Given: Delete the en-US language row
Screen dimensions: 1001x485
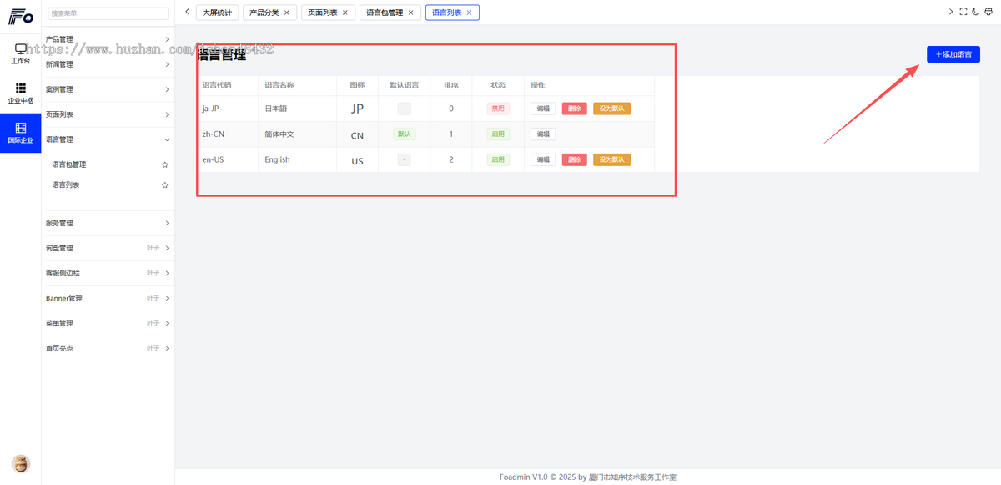Looking at the screenshot, I should coord(575,159).
